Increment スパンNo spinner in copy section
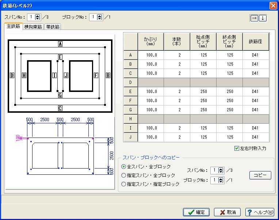 221,169
